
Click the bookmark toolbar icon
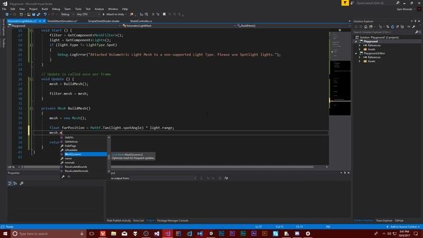[164, 15]
